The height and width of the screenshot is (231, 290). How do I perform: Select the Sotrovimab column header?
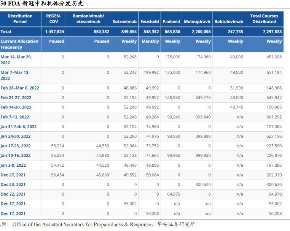click(x=124, y=22)
